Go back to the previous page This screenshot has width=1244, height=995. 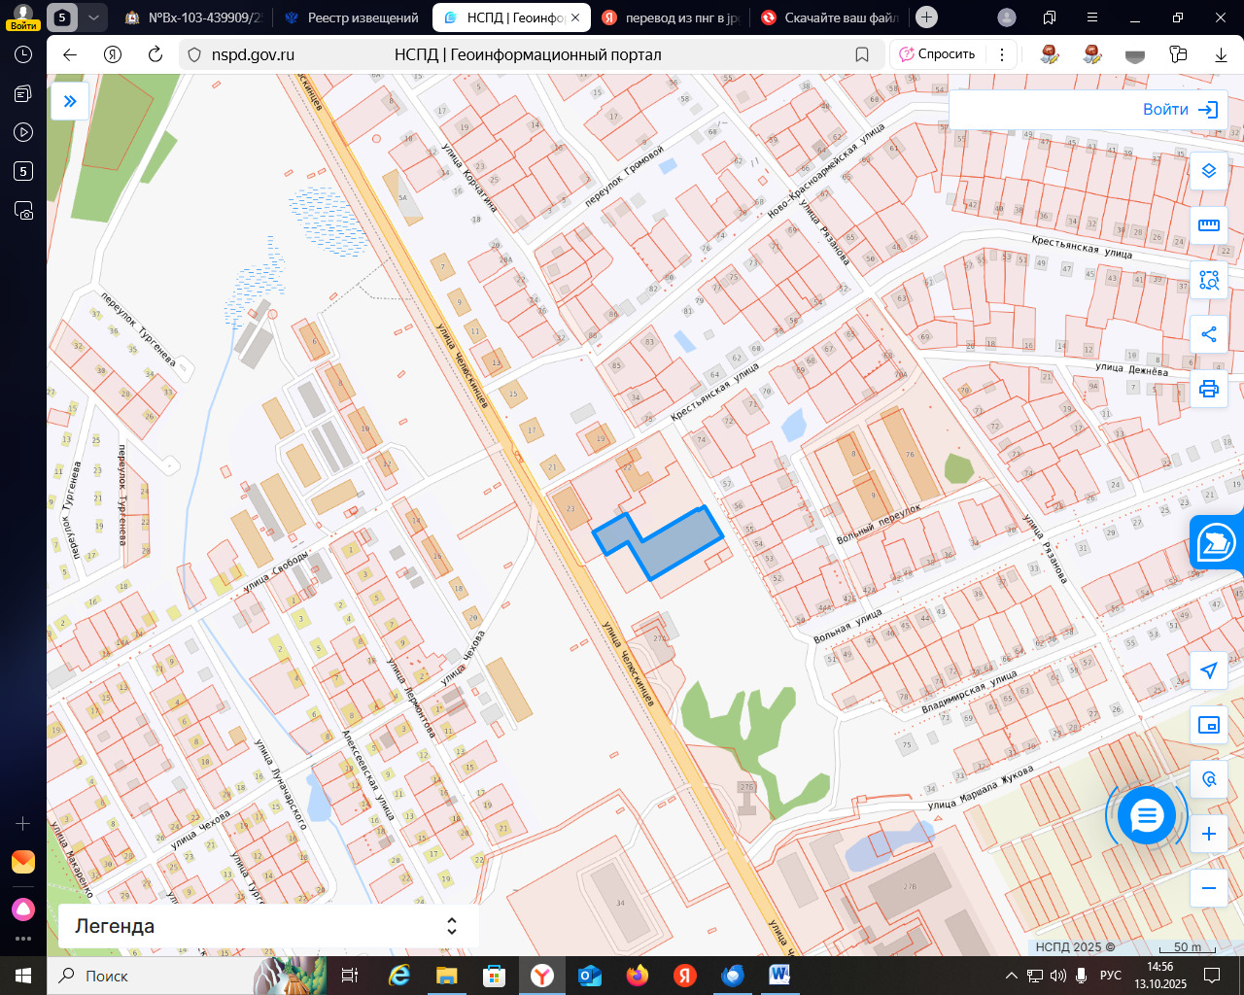click(70, 54)
